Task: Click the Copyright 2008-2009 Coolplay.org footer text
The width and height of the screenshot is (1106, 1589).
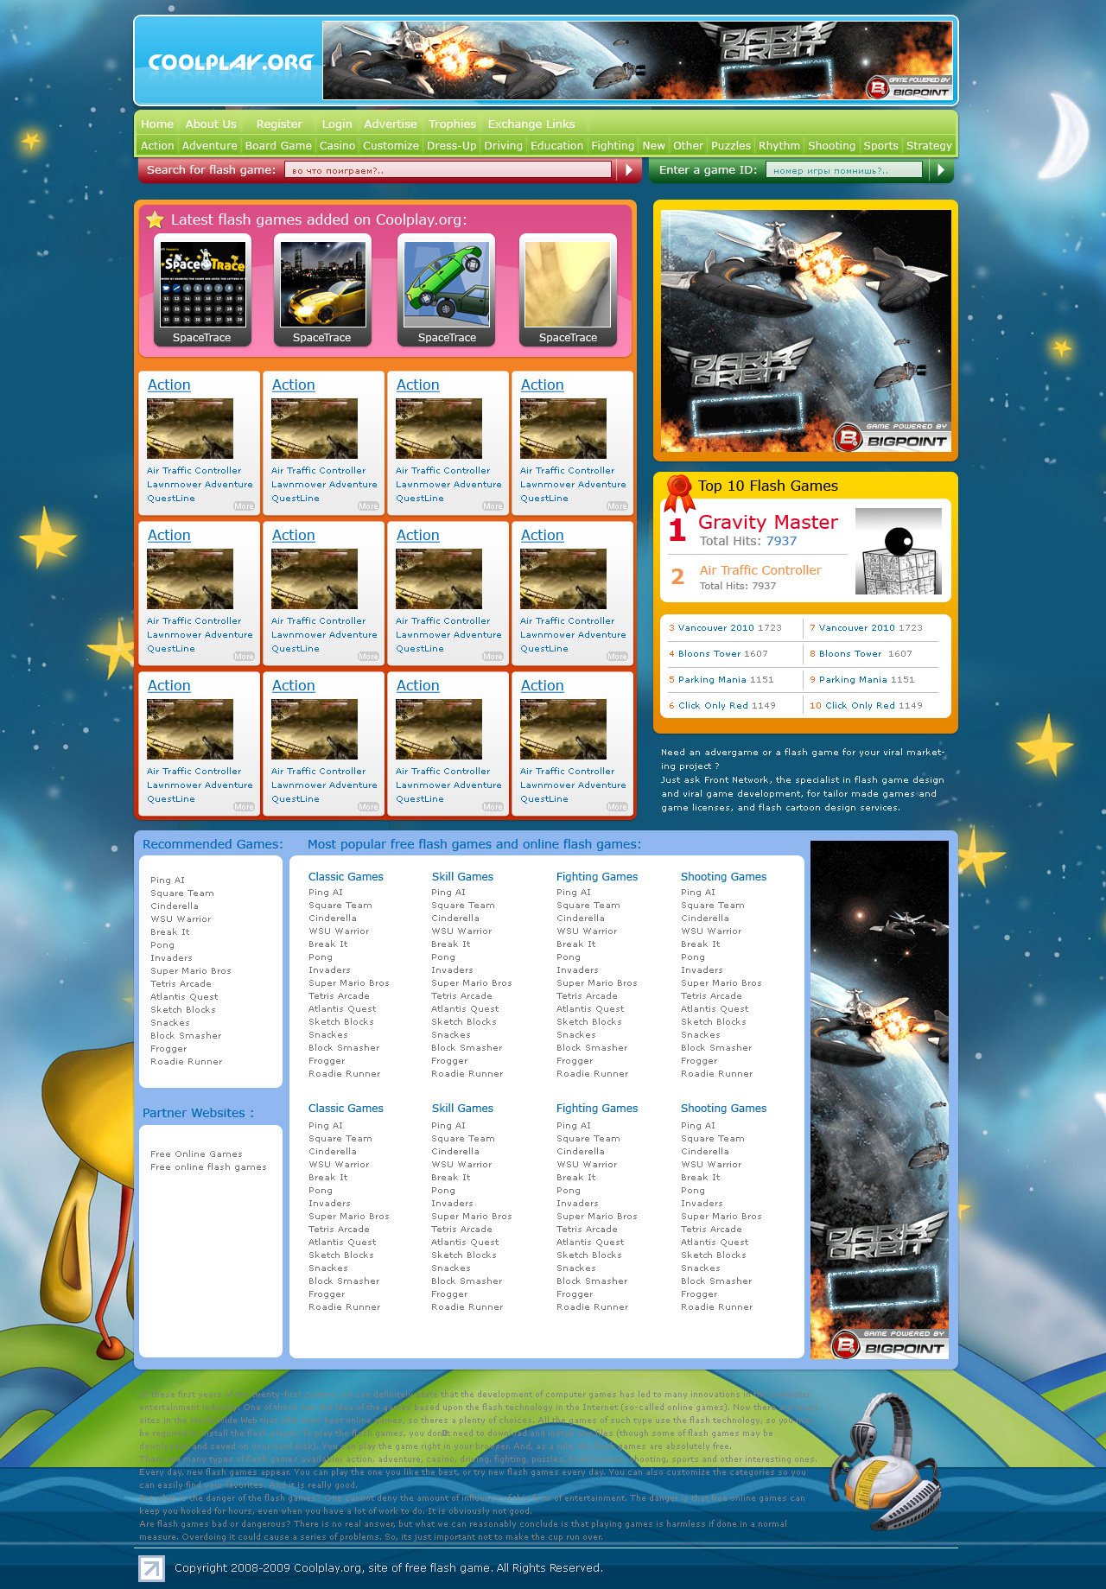Action: tap(389, 1568)
